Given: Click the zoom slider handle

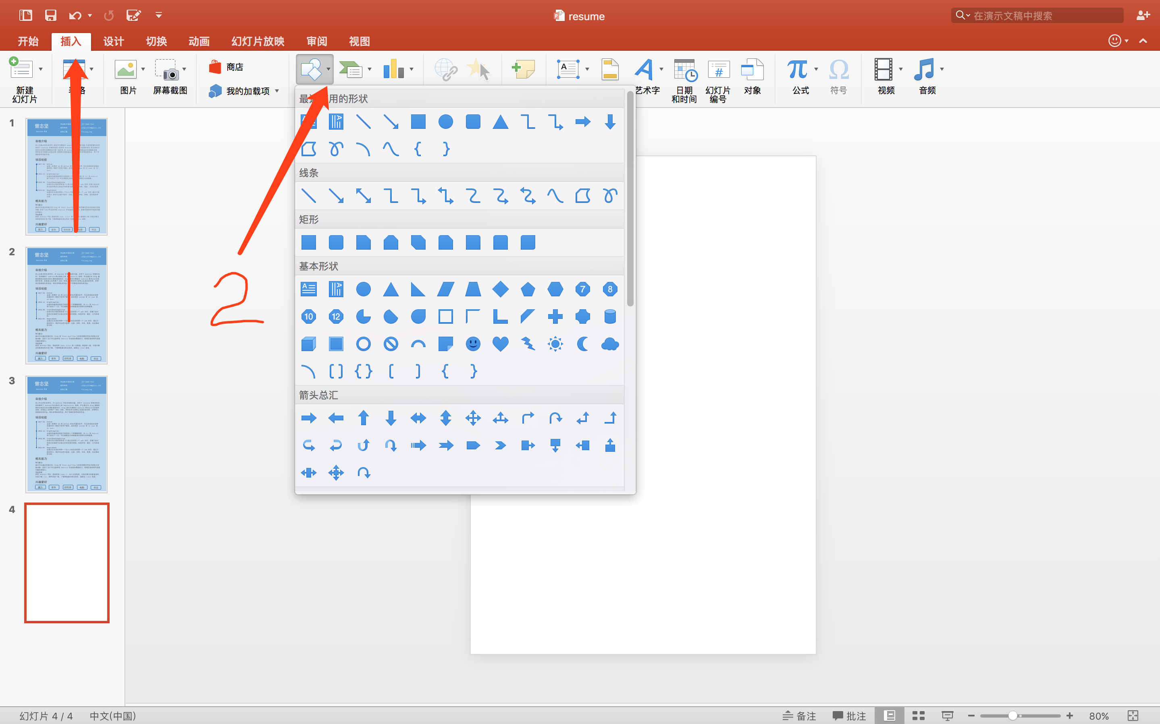Looking at the screenshot, I should (1012, 716).
